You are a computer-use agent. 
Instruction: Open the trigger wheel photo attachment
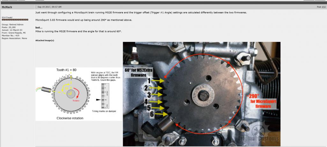pos(201,94)
